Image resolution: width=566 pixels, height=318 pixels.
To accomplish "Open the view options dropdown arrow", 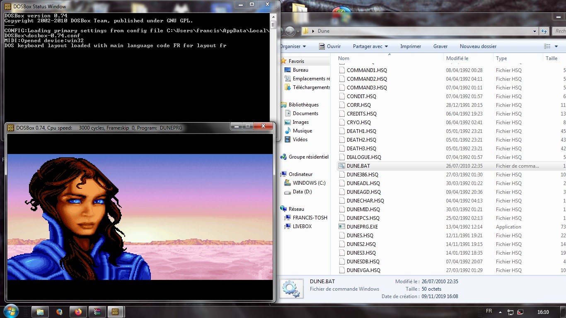I will [x=556, y=46].
